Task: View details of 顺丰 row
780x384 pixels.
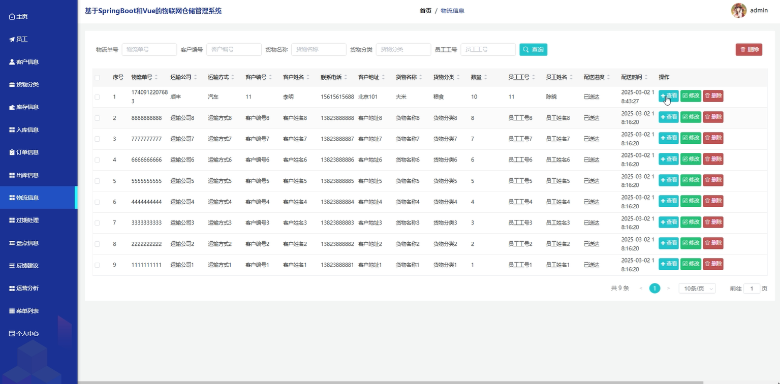Action: click(668, 96)
